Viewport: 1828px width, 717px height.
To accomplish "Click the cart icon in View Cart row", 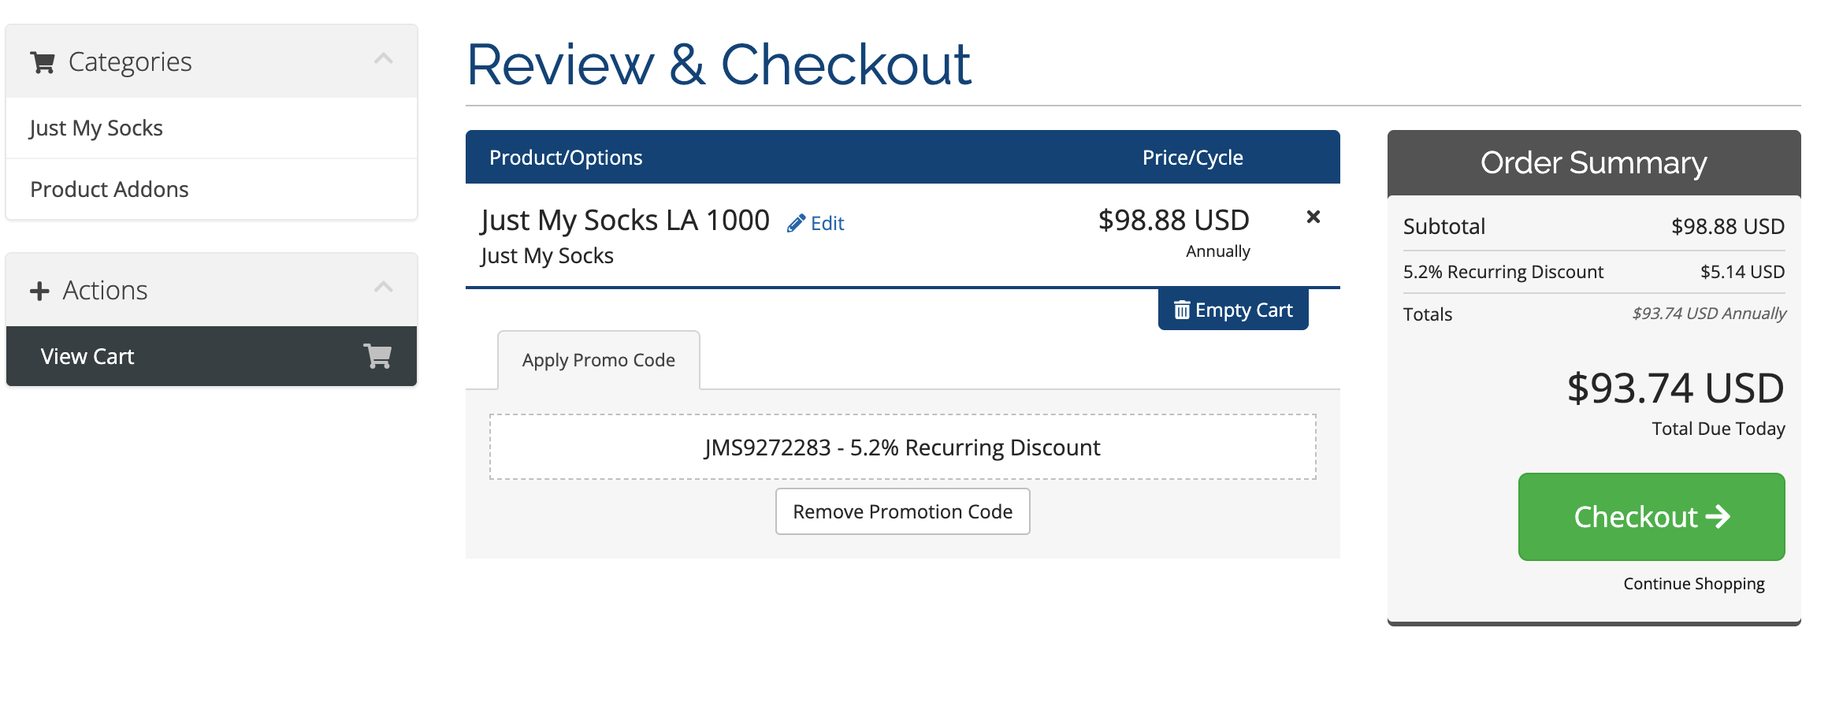I will [x=377, y=356].
